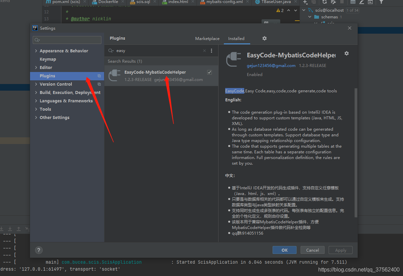
Task: Click the OK button in Settings
Action: 284,250
